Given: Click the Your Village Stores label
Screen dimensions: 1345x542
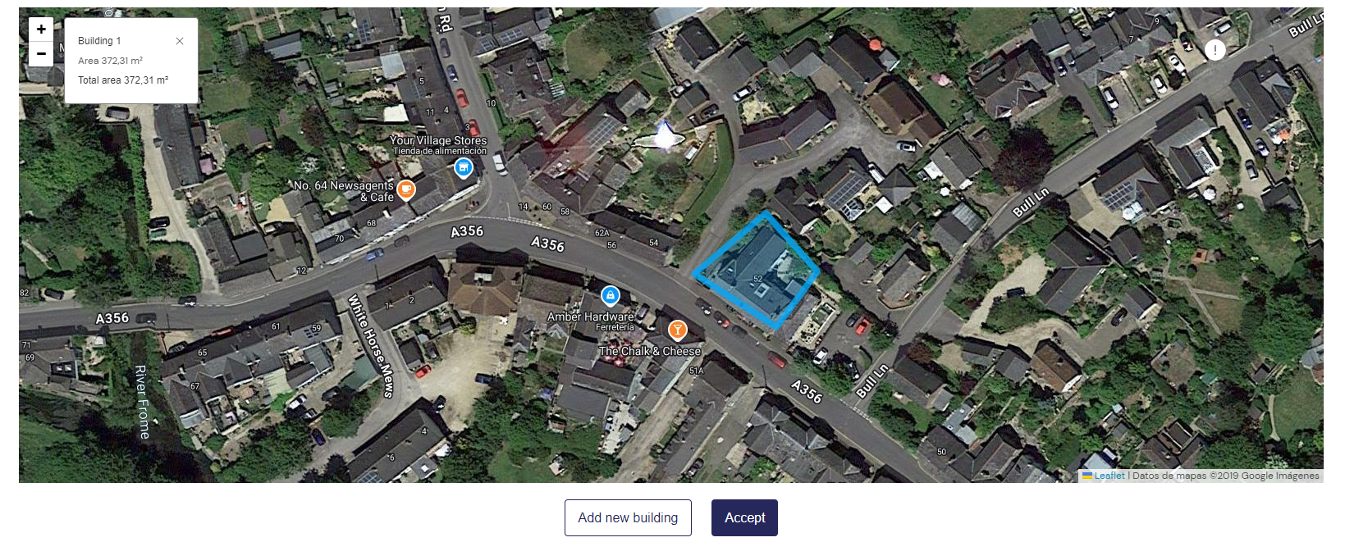Looking at the screenshot, I should point(438,140).
